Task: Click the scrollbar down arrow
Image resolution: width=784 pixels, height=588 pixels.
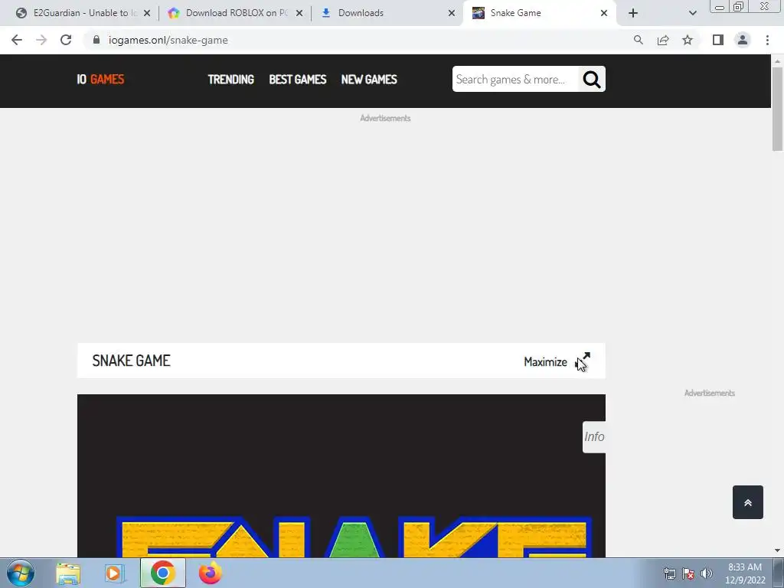Action: pos(777,550)
